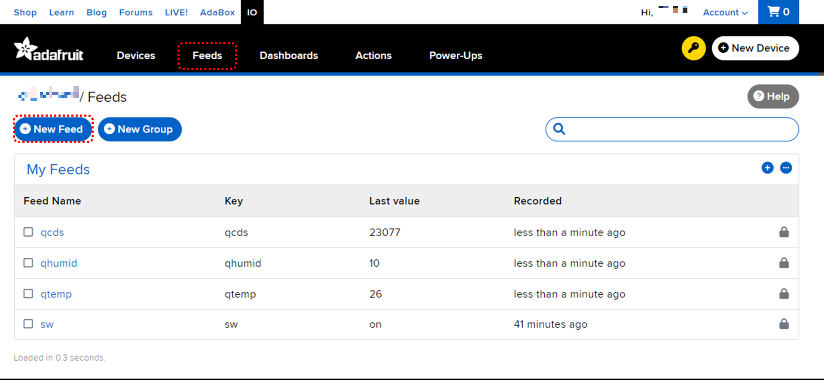The height and width of the screenshot is (380, 824).
Task: Select the 'on' last value for sw
Action: [x=375, y=325]
